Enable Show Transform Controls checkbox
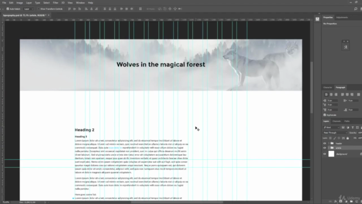 (38, 9)
